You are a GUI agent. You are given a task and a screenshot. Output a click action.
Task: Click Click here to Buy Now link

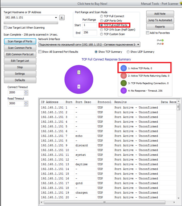click(x=92, y=4)
